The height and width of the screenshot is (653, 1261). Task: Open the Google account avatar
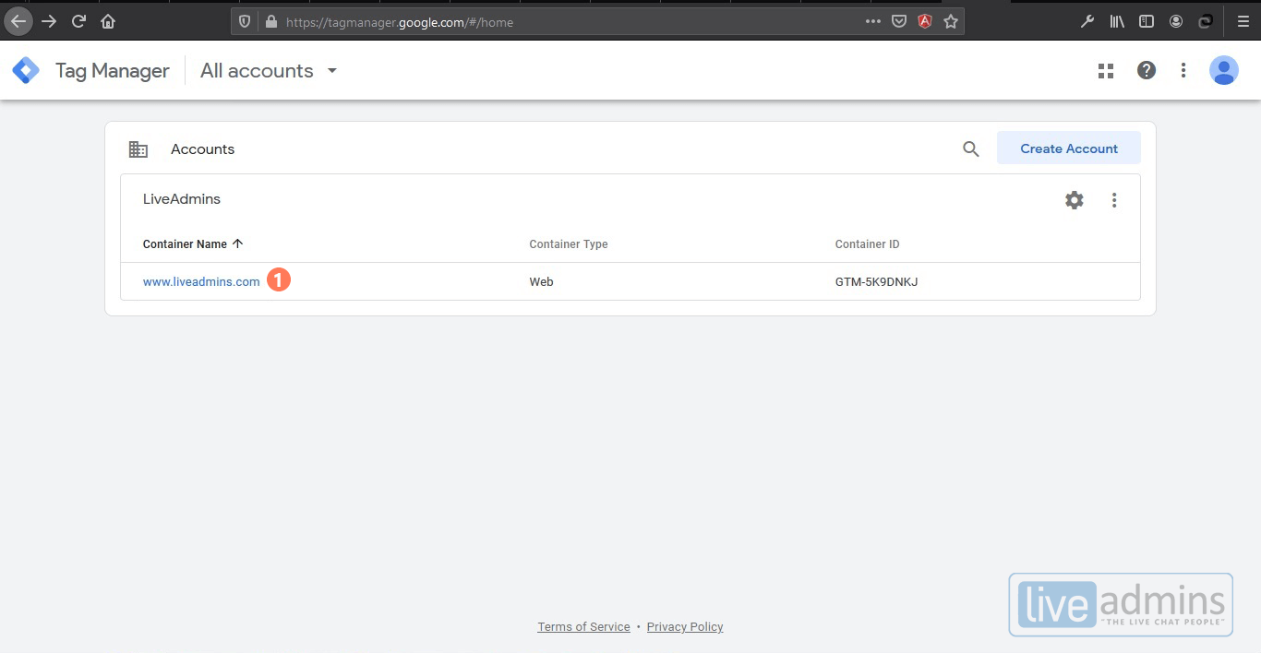coord(1224,70)
